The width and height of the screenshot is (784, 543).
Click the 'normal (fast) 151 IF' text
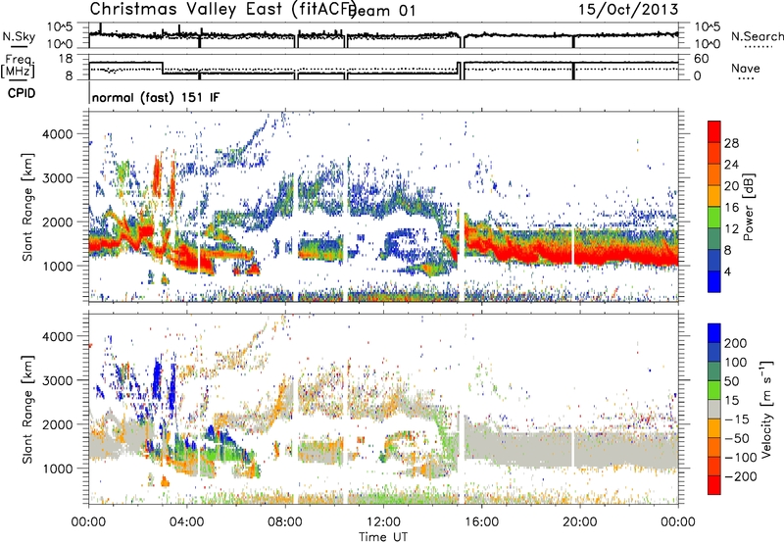[156, 97]
